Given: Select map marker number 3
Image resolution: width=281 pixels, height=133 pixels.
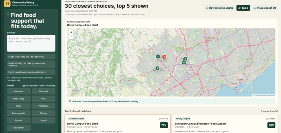Looking at the screenshot, I should [x=157, y=68].
